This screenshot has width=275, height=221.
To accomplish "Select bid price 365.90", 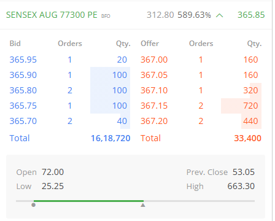I will (x=23, y=75).
